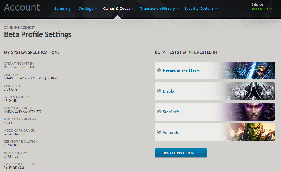Click the StarCraft text label
Viewport: 281px width, 172px height.
[x=171, y=112]
